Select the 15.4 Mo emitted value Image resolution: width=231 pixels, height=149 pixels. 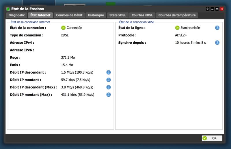(x=67, y=65)
